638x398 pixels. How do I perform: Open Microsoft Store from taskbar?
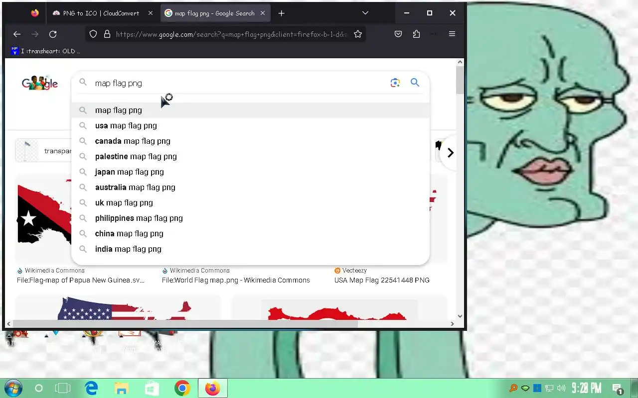[152, 388]
